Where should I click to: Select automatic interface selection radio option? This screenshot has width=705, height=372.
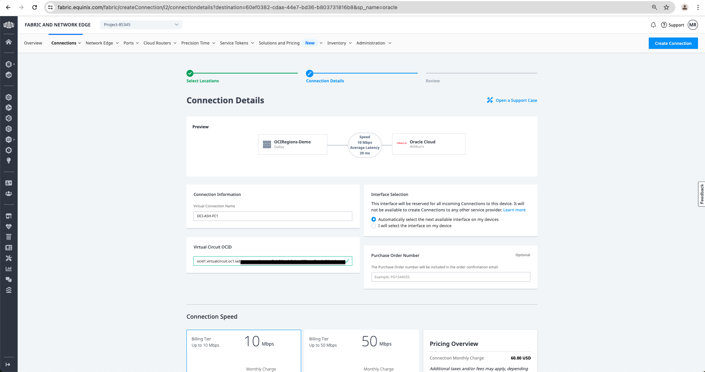[x=374, y=219]
